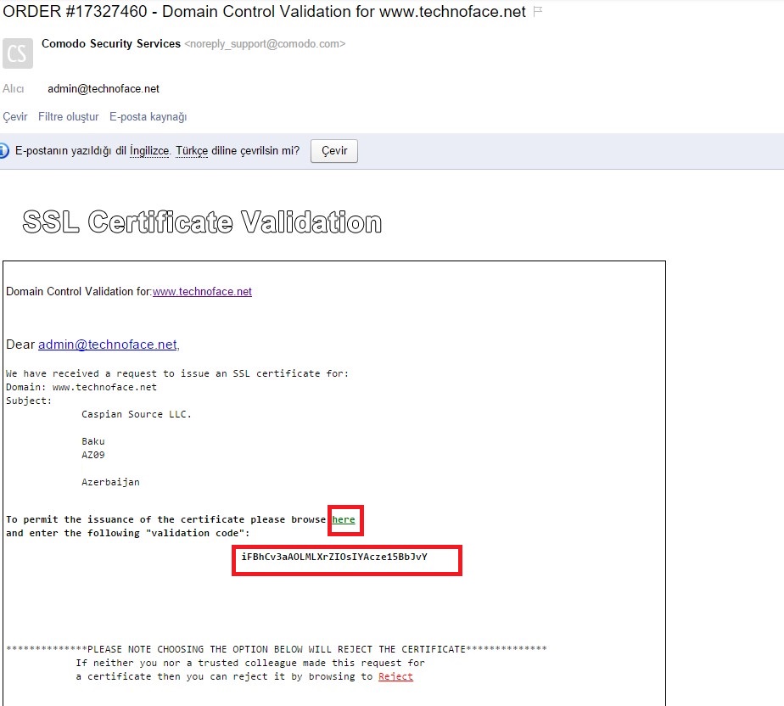
Task: View E-posta kaynağı message source
Action: pyautogui.click(x=148, y=116)
